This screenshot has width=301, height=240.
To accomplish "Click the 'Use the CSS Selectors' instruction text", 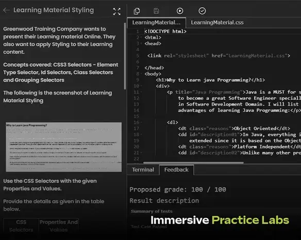I will coord(50,185).
